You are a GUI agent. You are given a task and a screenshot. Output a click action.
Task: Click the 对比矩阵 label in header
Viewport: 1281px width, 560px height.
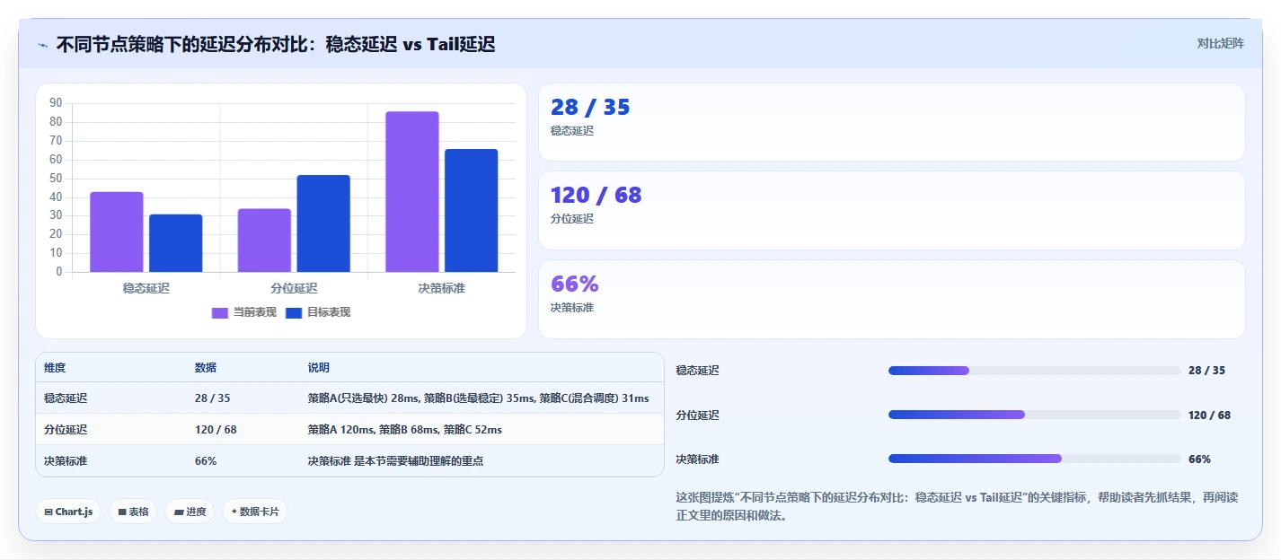pos(1220,43)
